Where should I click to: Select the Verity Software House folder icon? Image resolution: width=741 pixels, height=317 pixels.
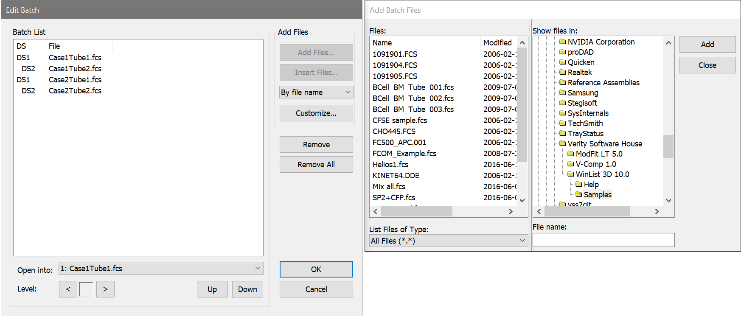pos(562,144)
